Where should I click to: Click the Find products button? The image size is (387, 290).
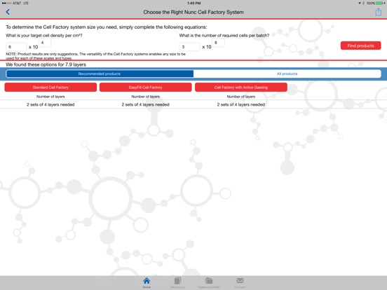point(360,46)
